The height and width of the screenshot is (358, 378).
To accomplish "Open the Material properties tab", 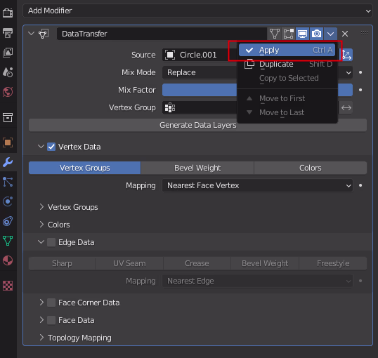I will point(8,260).
